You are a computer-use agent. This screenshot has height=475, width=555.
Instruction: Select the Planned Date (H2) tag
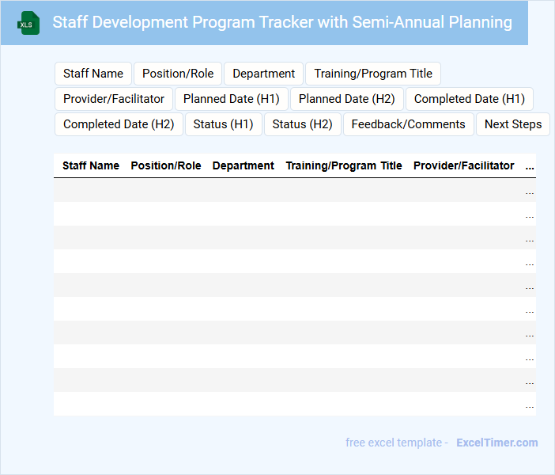[347, 99]
